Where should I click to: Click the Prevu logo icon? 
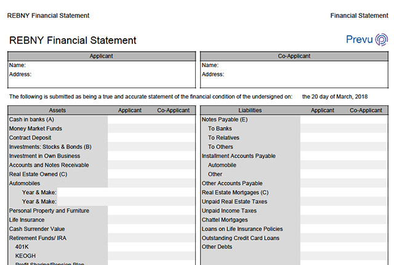pos(382,40)
